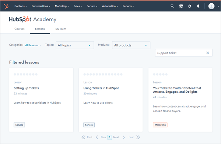Click 'Learn how to use tickets.' description
Viewport: 221px width, 144px height.
click(98, 103)
